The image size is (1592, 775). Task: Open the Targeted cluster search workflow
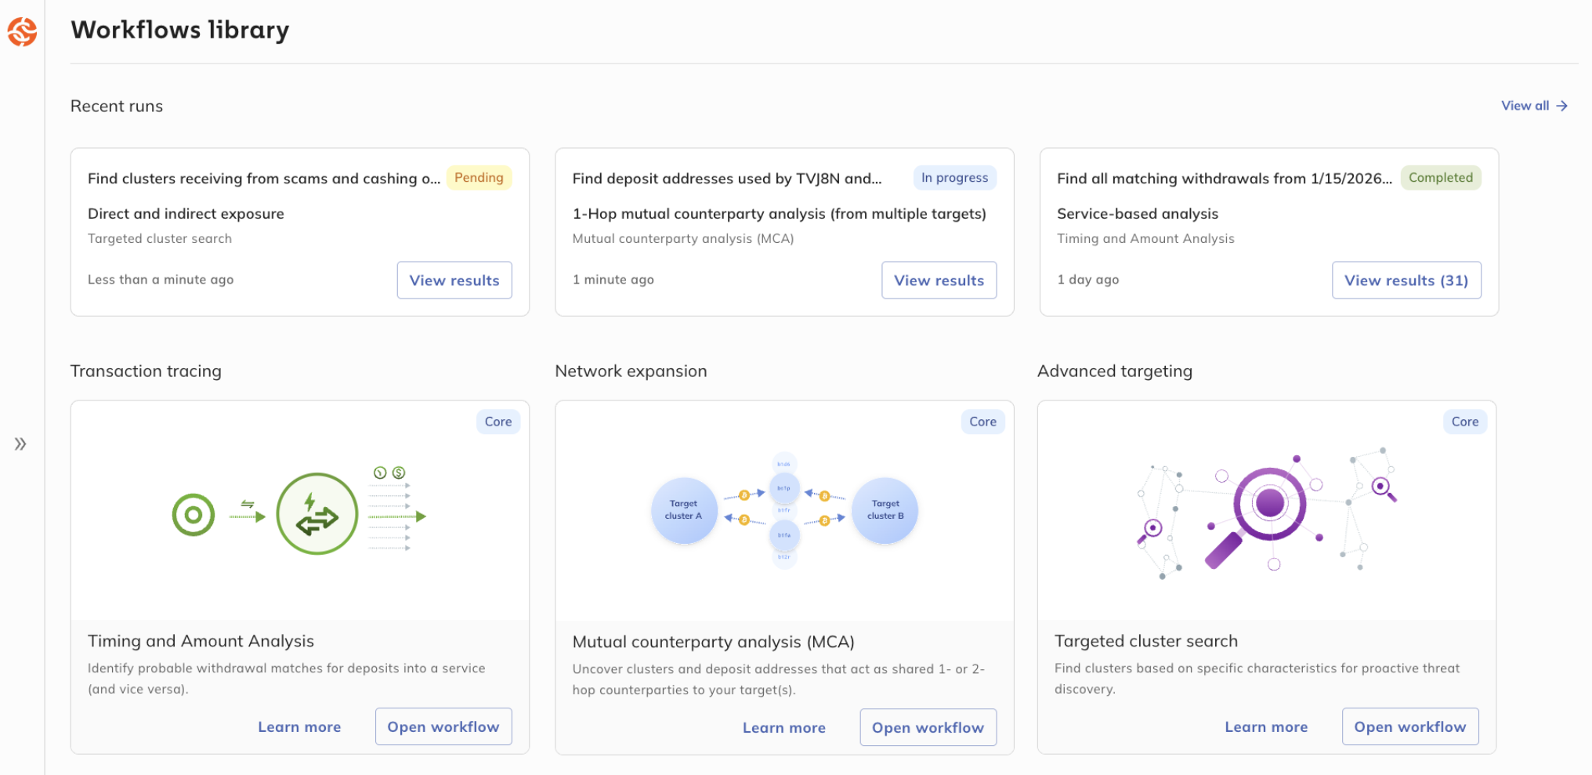[x=1410, y=726]
